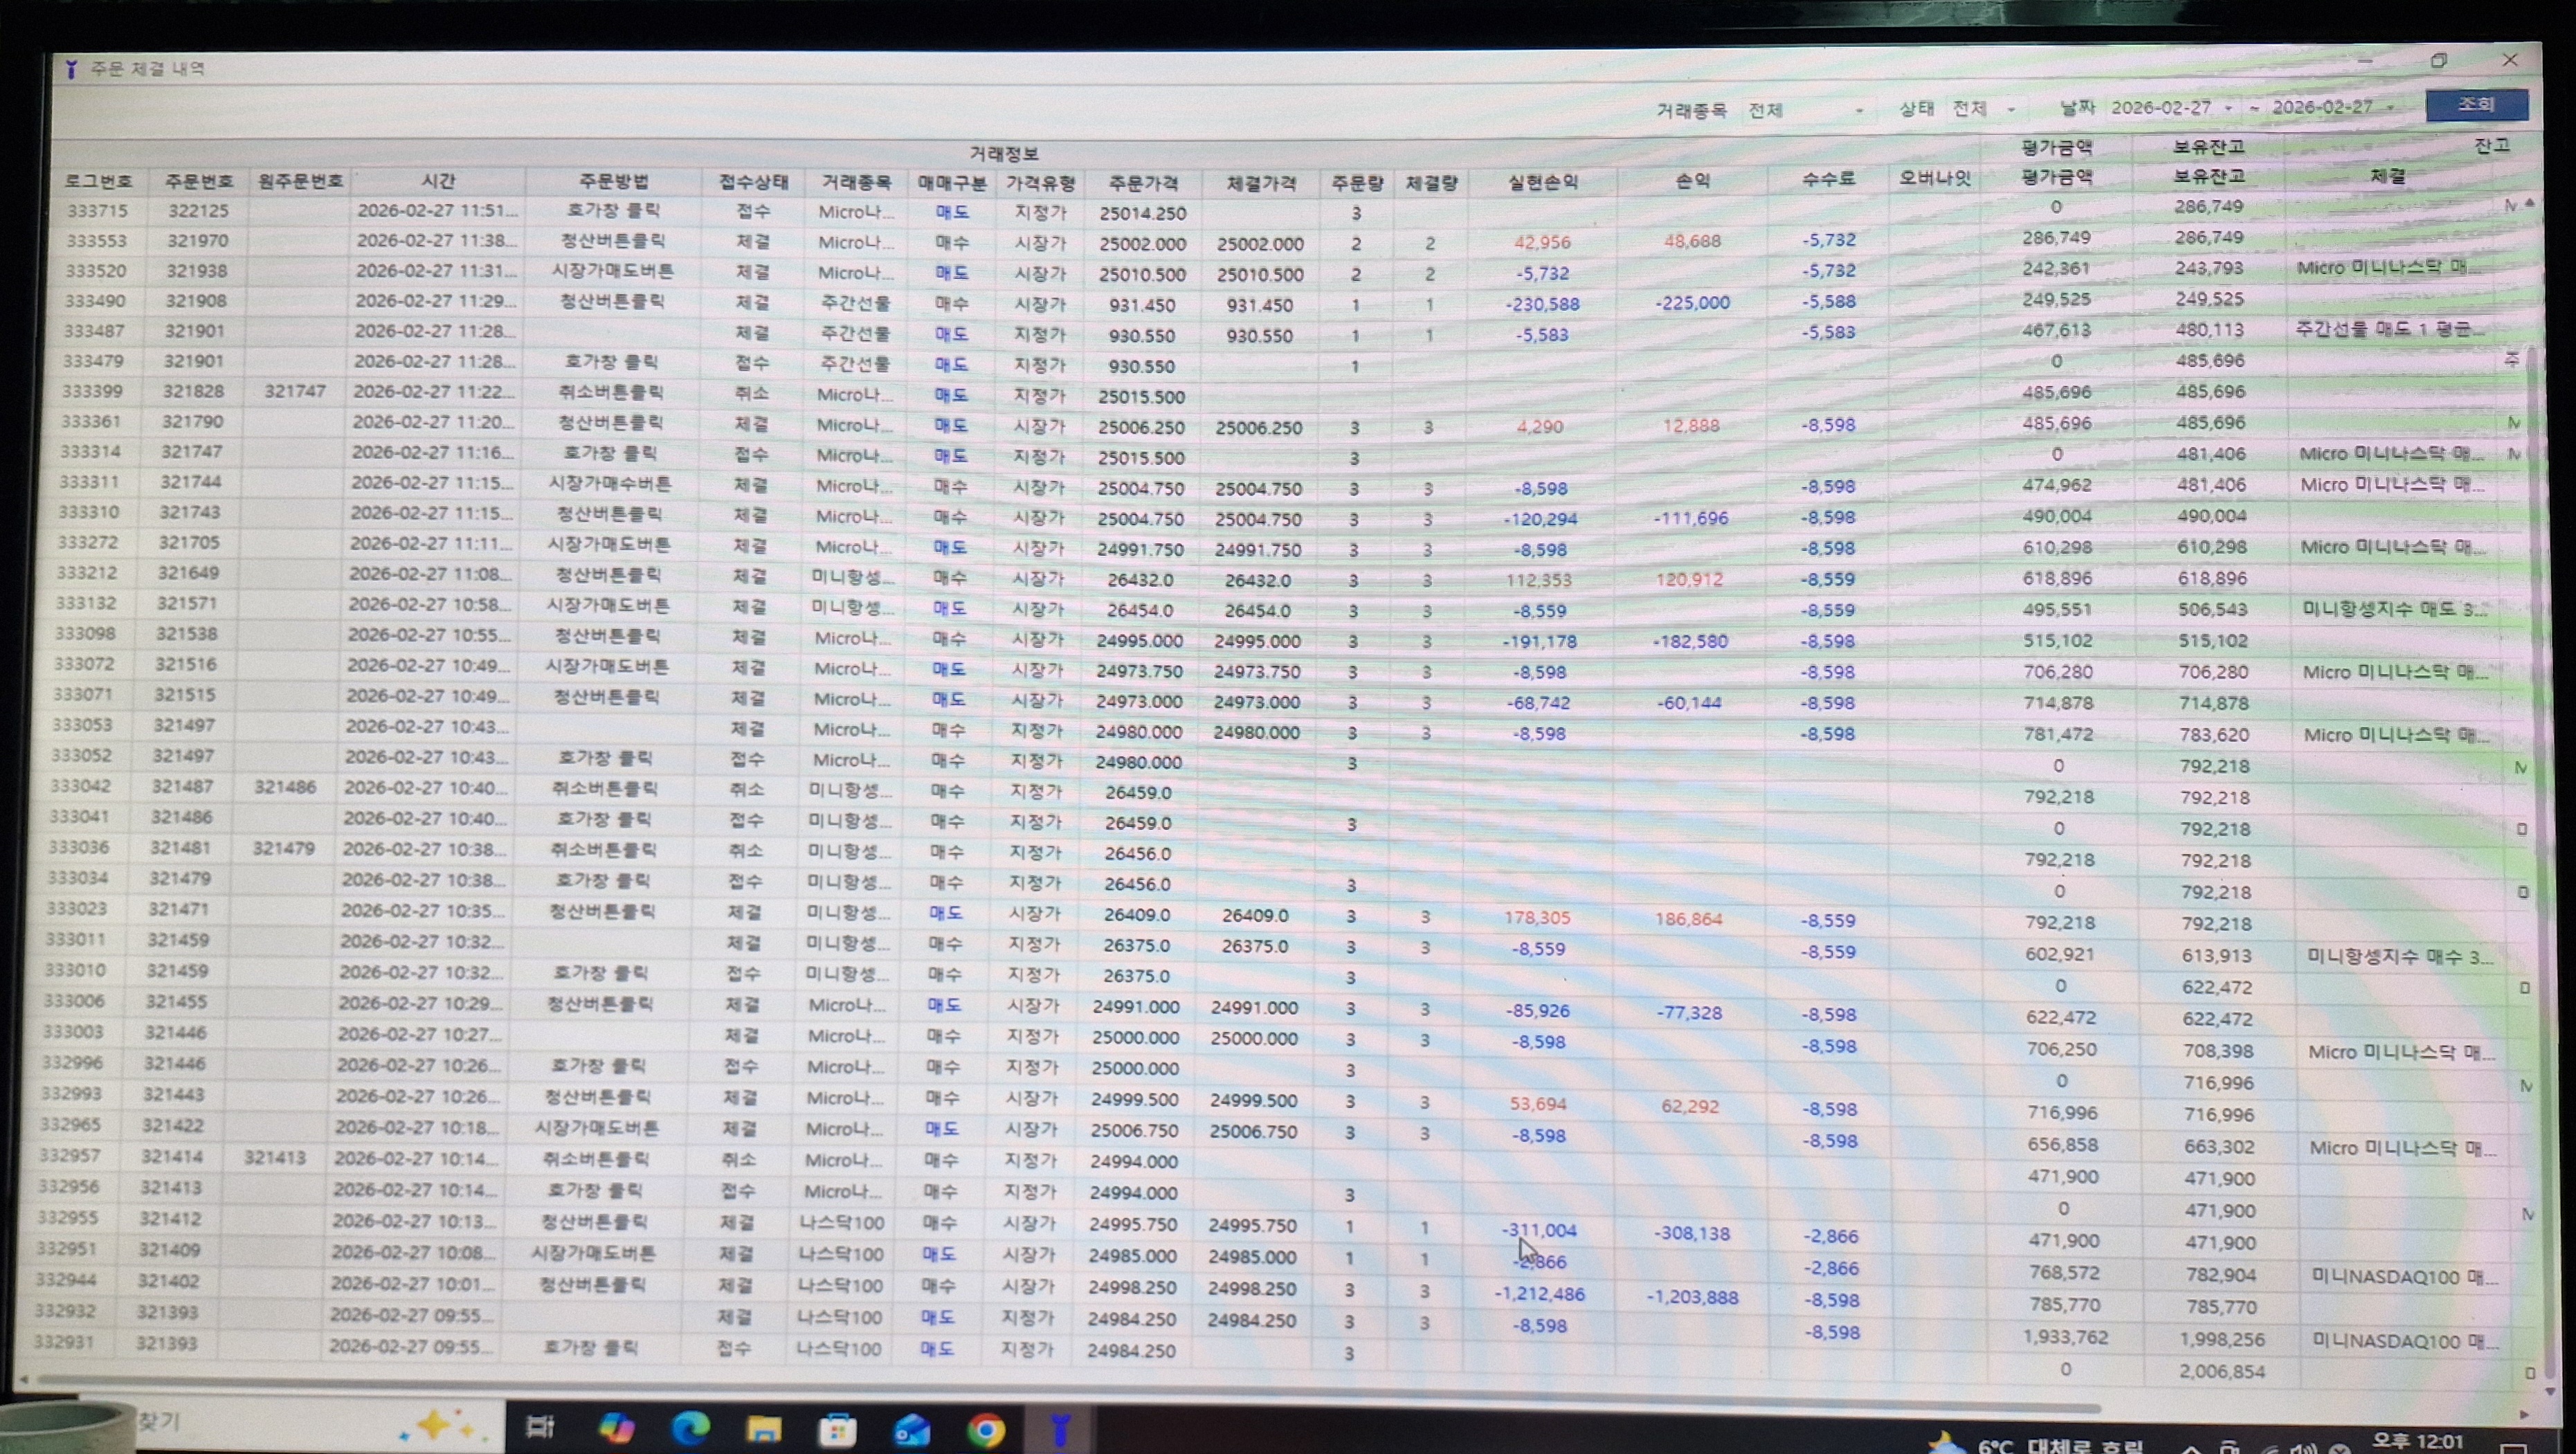Select log number 333715 row cell
The width and height of the screenshot is (2576, 1454).
(97, 211)
